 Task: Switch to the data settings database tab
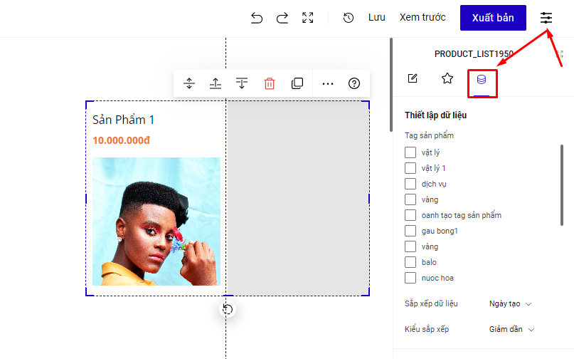coord(482,79)
